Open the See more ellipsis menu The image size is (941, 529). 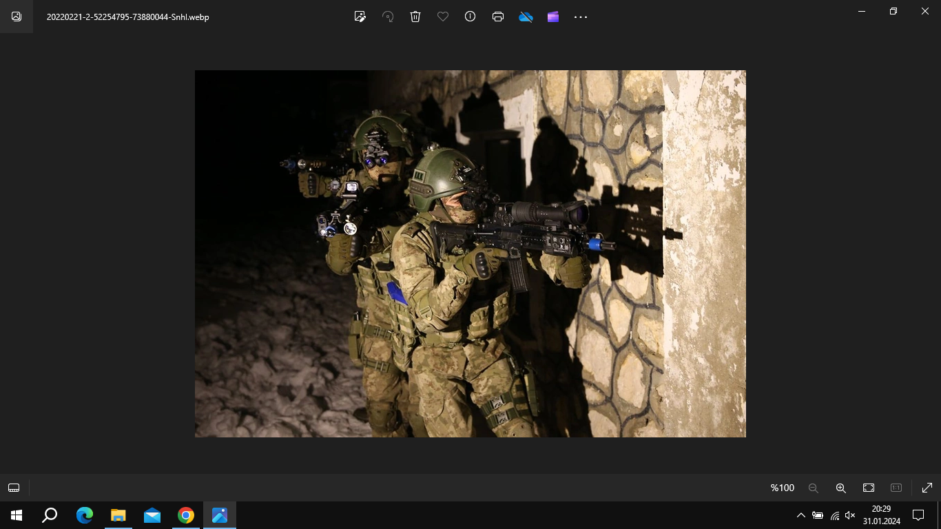(x=581, y=17)
